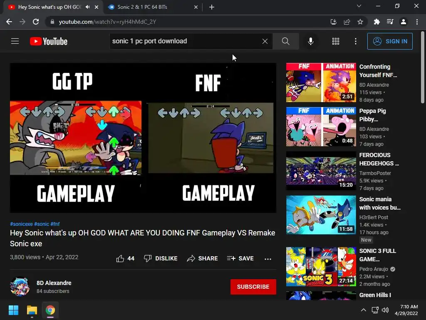Open Peppa Pig Pibby title text
The image size is (426, 320).
(x=372, y=115)
